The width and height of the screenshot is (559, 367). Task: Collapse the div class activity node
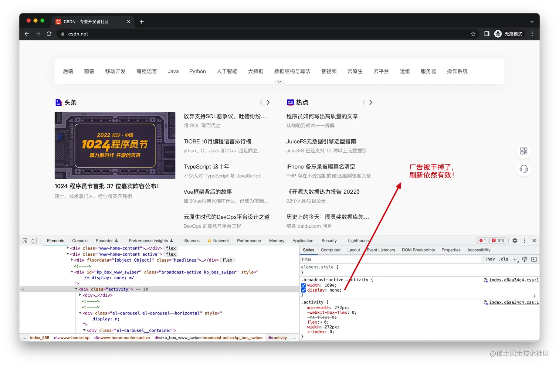click(x=76, y=289)
